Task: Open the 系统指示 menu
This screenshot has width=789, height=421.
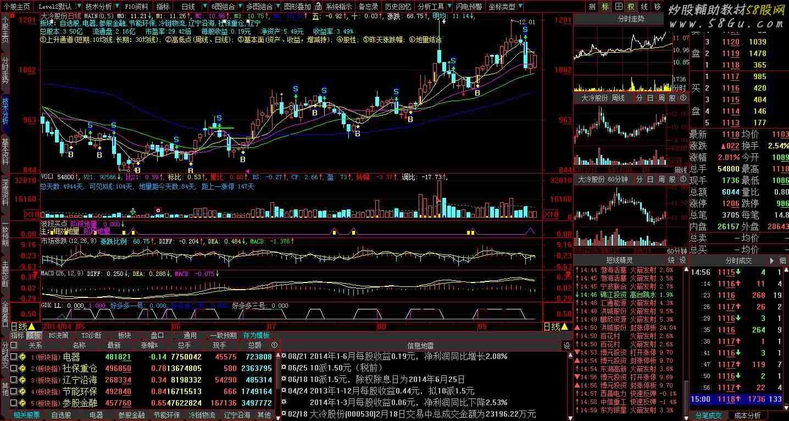Action: point(338,7)
